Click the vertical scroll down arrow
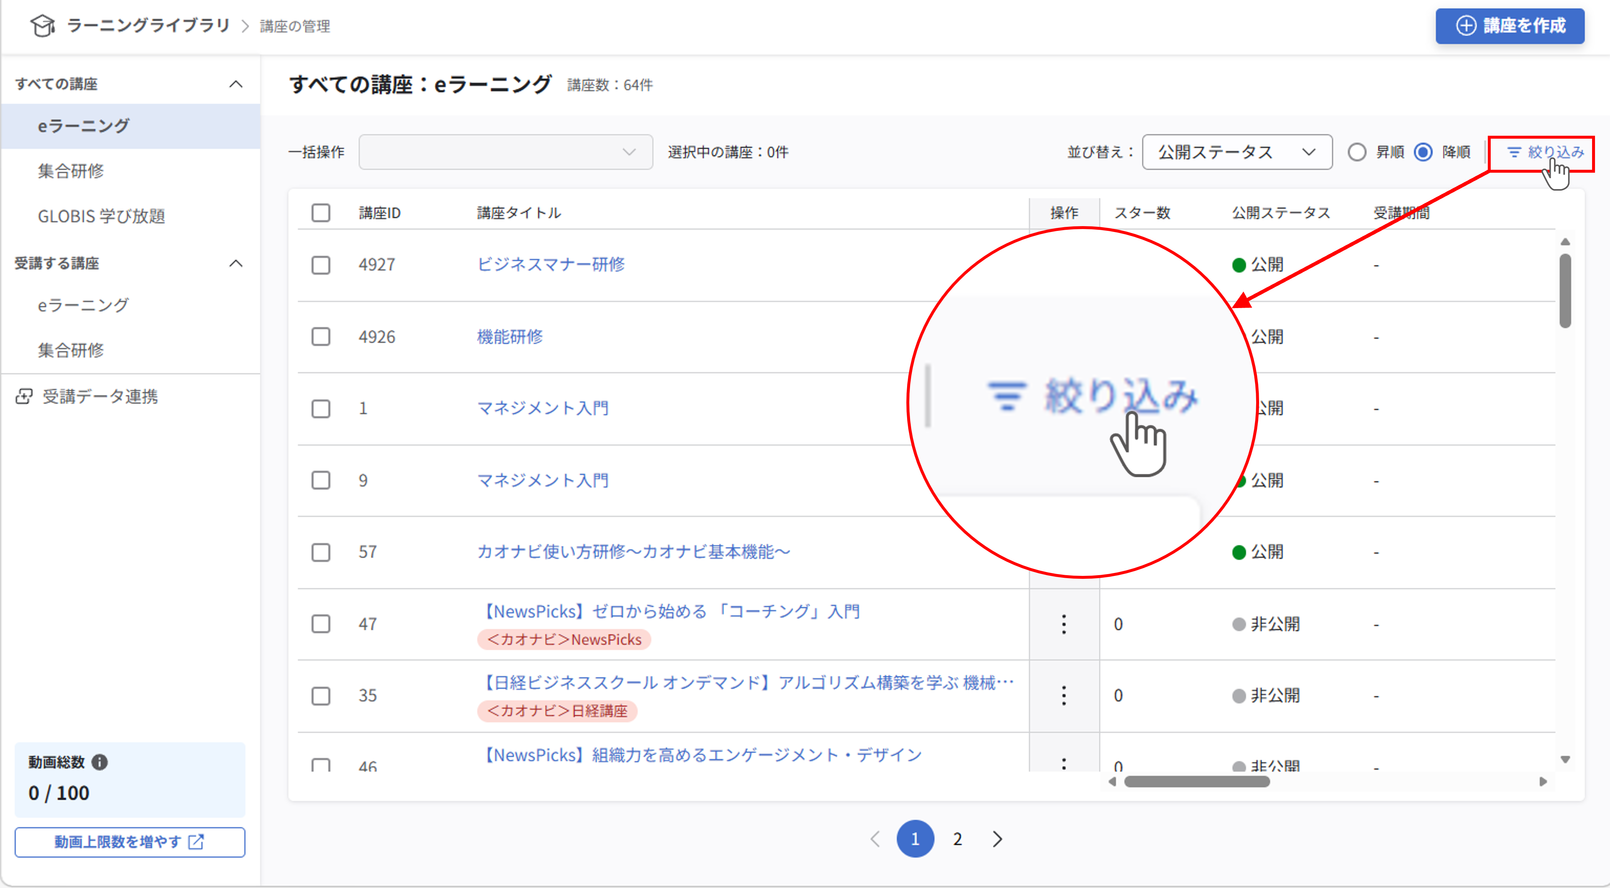The width and height of the screenshot is (1610, 888). pyautogui.click(x=1565, y=759)
